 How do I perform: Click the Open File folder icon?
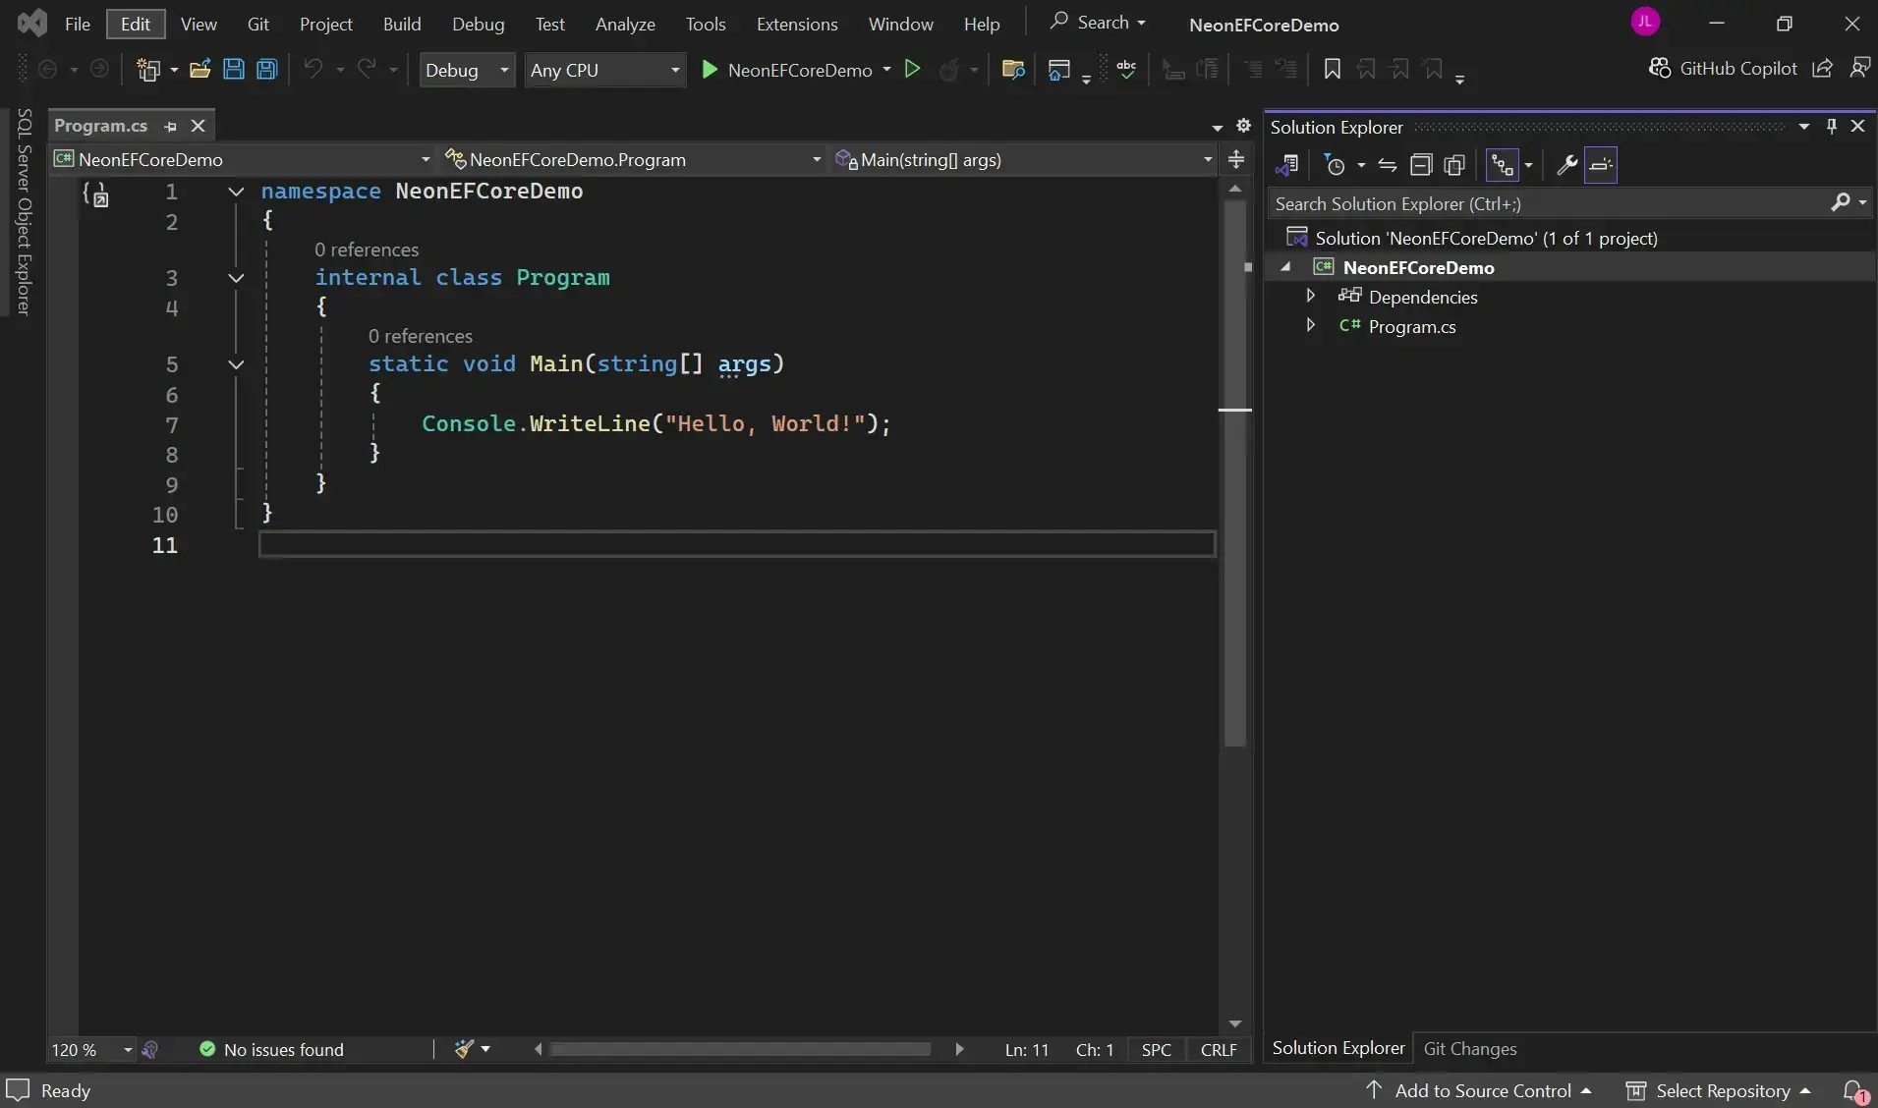coord(199,70)
